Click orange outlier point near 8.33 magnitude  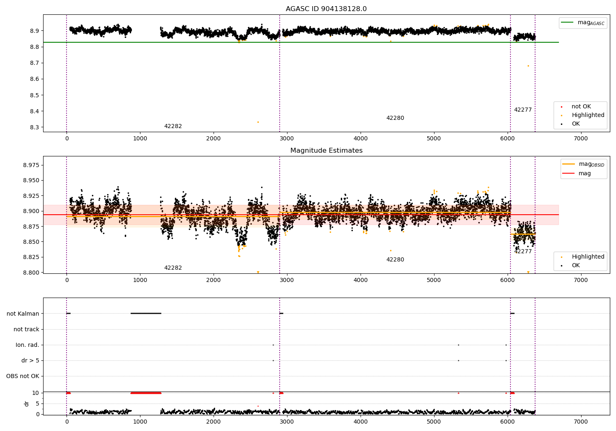click(258, 122)
